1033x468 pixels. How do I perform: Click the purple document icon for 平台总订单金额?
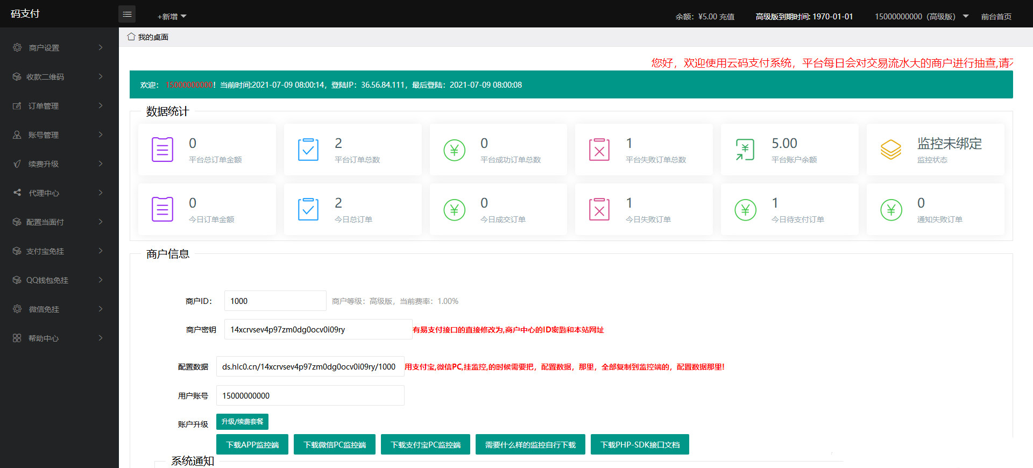pyautogui.click(x=162, y=150)
